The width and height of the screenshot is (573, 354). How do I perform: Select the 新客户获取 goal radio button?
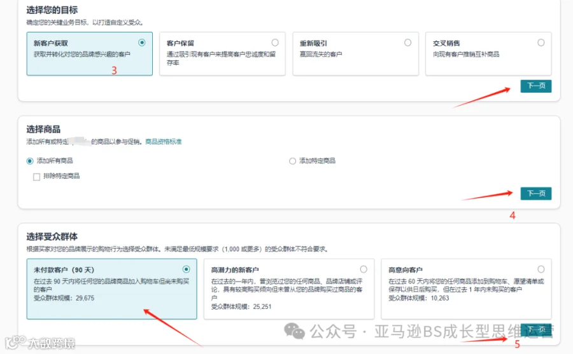[142, 43]
